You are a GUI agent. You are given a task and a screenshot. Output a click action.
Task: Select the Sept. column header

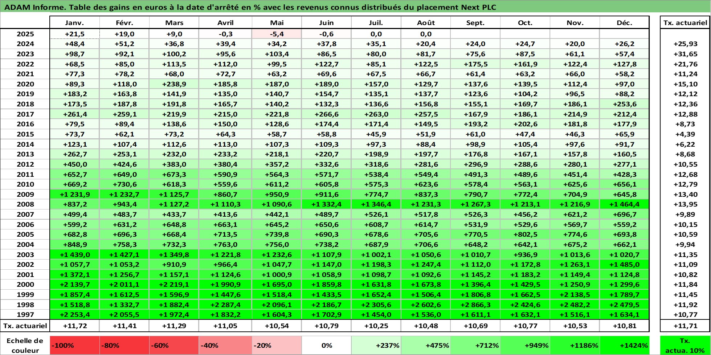point(475,23)
